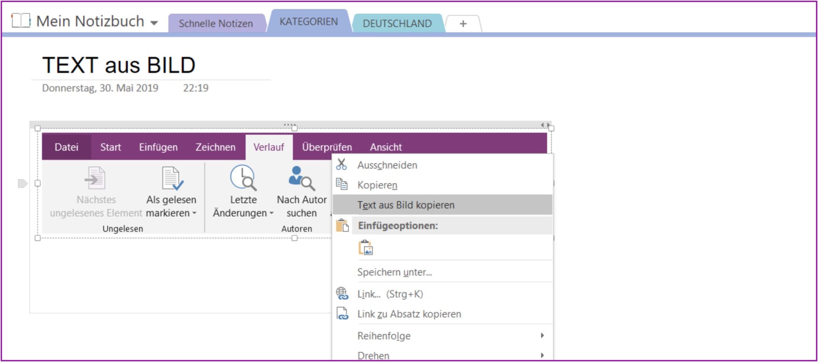The image size is (818, 362).
Task: Expand the Mein Notizbuch dropdown arrow
Action: (x=154, y=23)
